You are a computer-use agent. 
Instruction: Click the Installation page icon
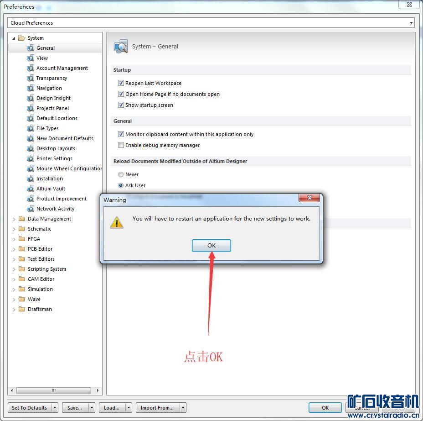(x=31, y=179)
